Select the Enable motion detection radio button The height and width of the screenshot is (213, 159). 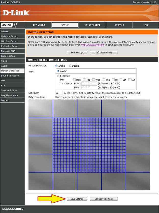point(57,66)
